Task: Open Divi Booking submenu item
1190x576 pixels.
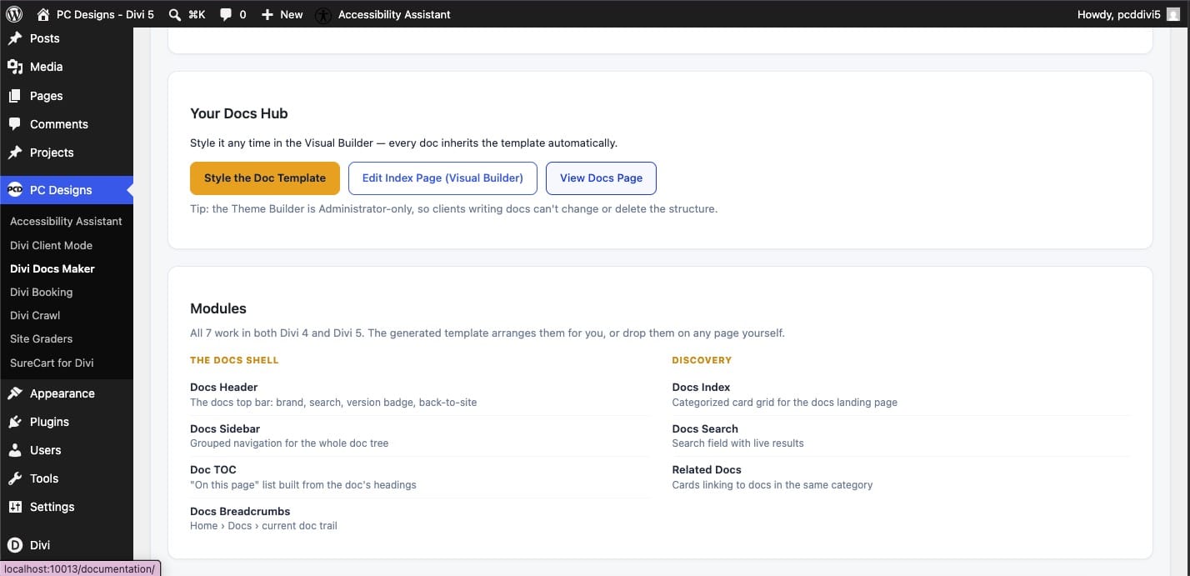Action: click(x=41, y=292)
